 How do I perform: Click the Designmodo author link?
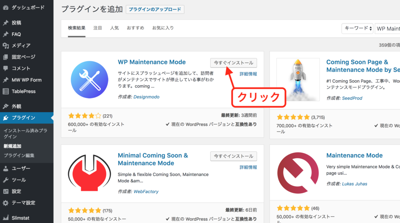[x=146, y=97]
